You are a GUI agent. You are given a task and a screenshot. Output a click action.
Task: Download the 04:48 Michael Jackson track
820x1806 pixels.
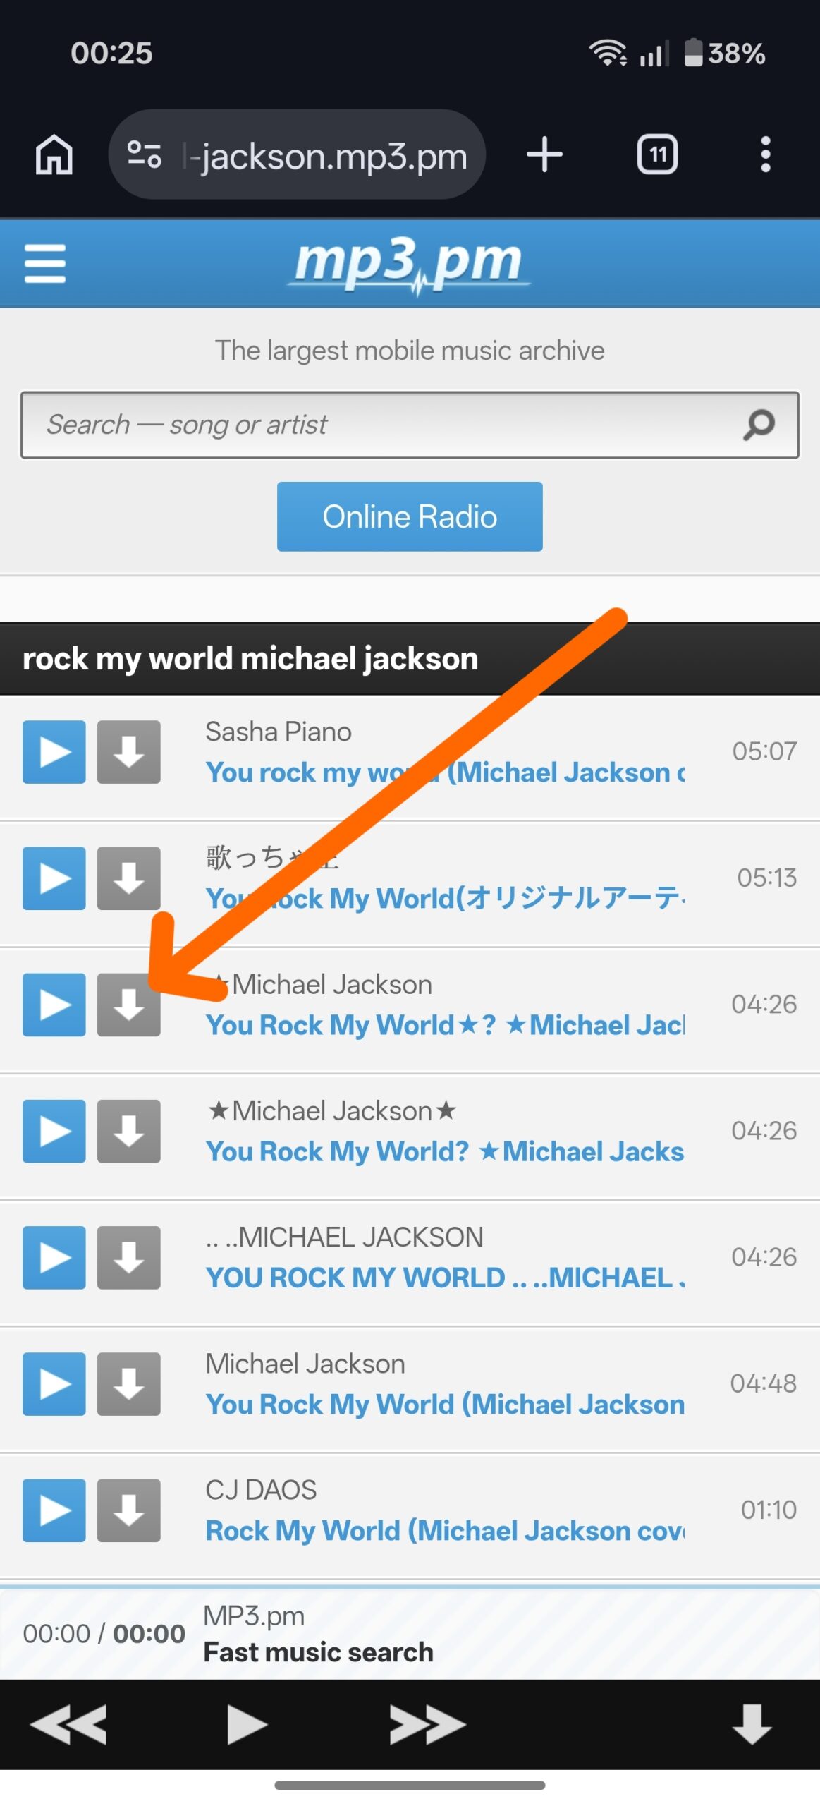pyautogui.click(x=129, y=1383)
